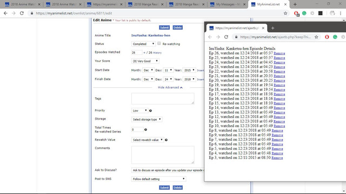Open new tab in popup window
The width and height of the screenshot is (346, 194).
272,28
